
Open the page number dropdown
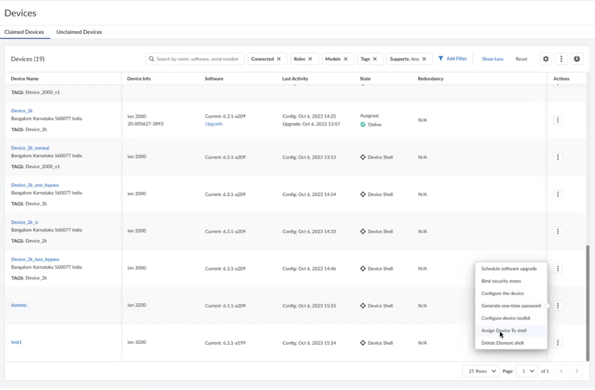pos(527,371)
